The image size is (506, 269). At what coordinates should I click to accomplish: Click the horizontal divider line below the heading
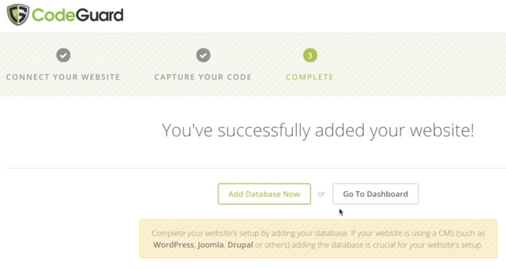(x=256, y=168)
